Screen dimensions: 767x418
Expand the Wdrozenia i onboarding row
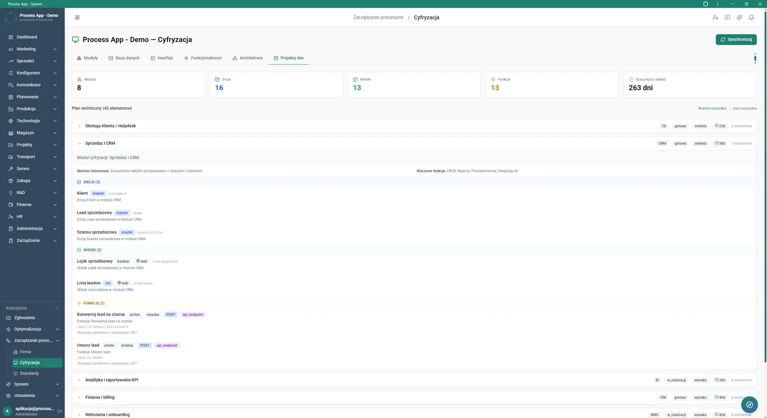pos(80,415)
